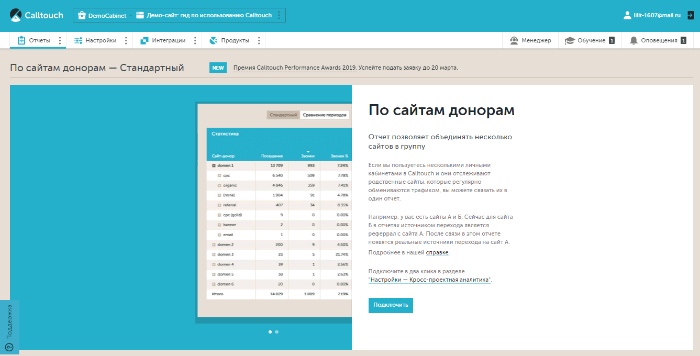
Task: Select the first carousel slide dot
Action: click(x=270, y=332)
